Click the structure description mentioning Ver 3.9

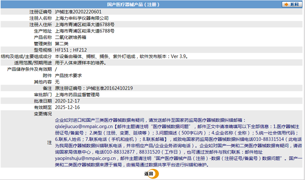(x=122, y=56)
